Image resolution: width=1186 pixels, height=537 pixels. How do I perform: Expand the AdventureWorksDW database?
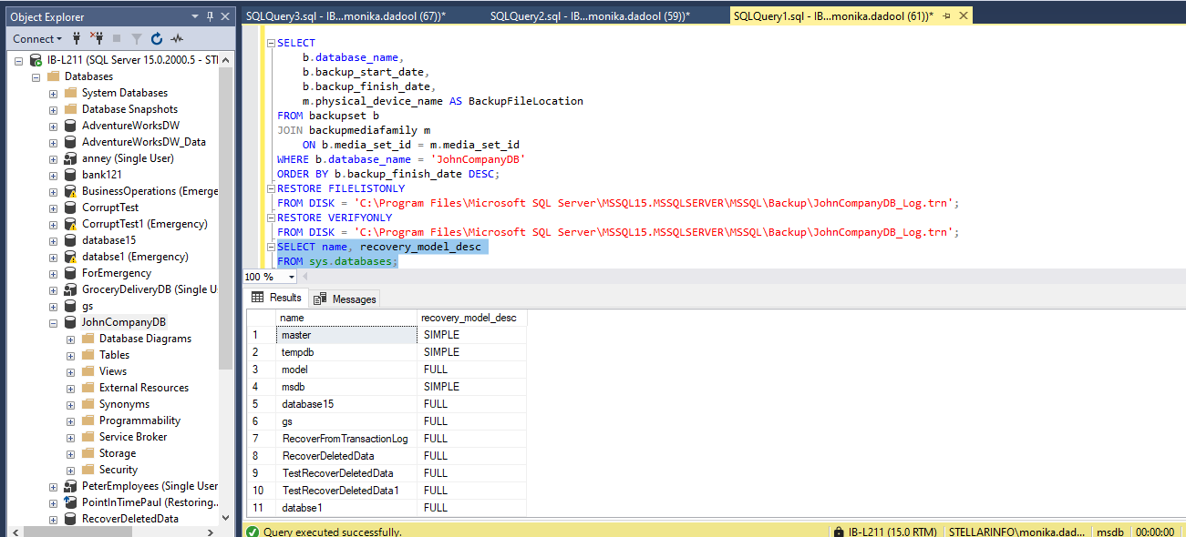[x=53, y=125]
